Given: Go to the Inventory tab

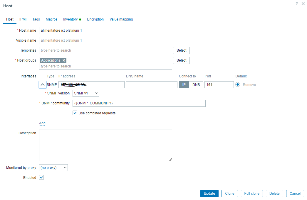Looking at the screenshot, I should pos(71,19).
